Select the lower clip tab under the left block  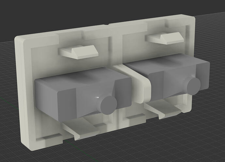(x=80, y=128)
